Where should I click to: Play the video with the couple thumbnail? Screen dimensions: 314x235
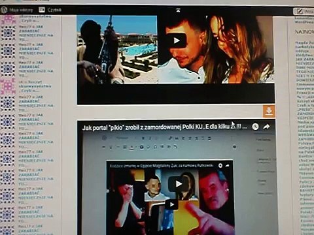pos(177,40)
